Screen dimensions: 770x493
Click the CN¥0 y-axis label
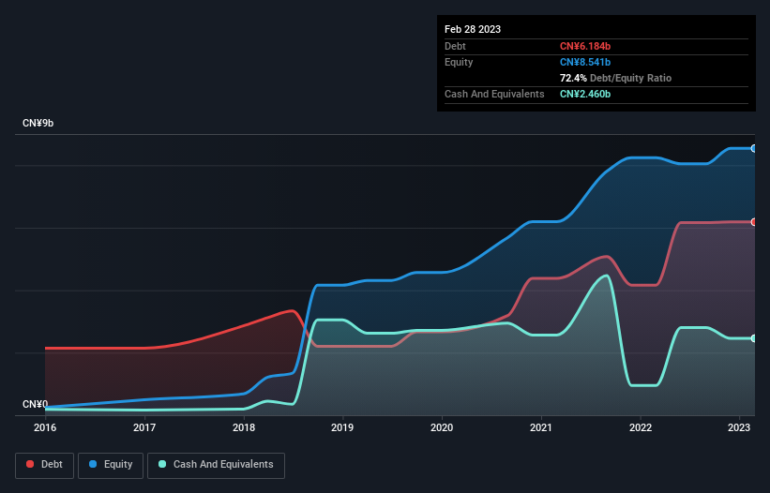(x=35, y=404)
